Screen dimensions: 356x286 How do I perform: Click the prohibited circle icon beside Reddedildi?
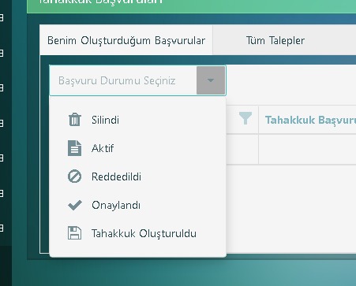coord(75,176)
